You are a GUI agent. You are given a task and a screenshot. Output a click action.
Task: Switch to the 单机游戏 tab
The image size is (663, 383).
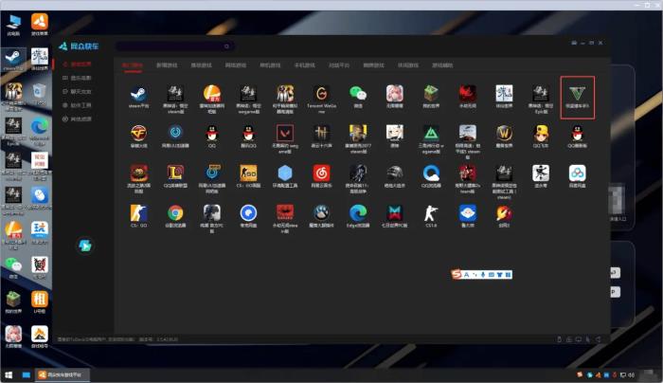coord(270,65)
